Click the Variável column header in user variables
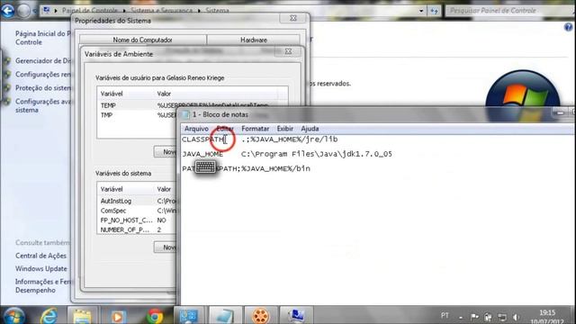The image size is (576, 324). pos(112,94)
